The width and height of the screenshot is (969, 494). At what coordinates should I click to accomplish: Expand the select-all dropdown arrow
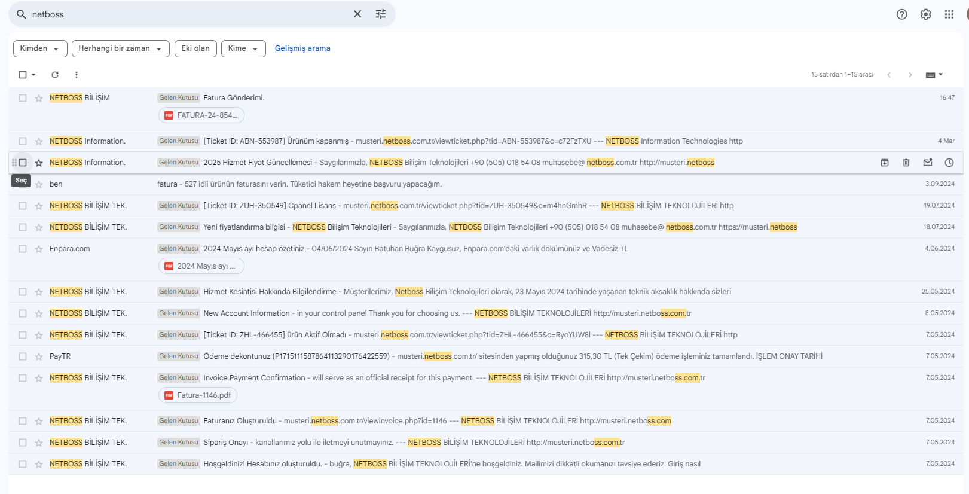coord(33,75)
